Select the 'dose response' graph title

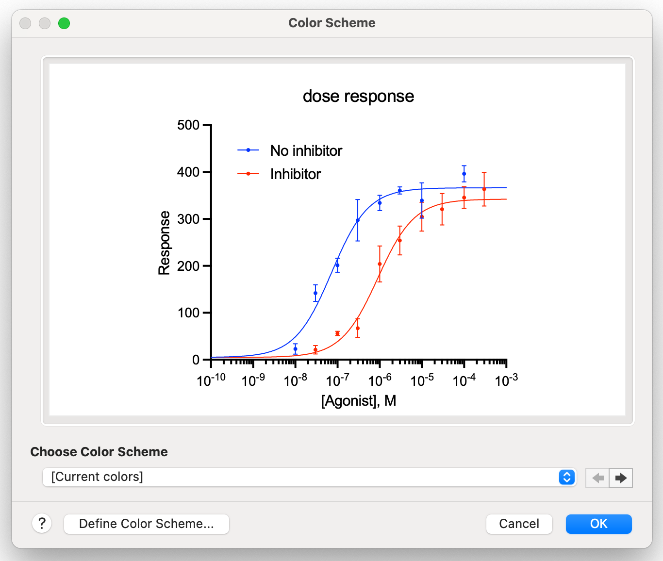(x=358, y=96)
